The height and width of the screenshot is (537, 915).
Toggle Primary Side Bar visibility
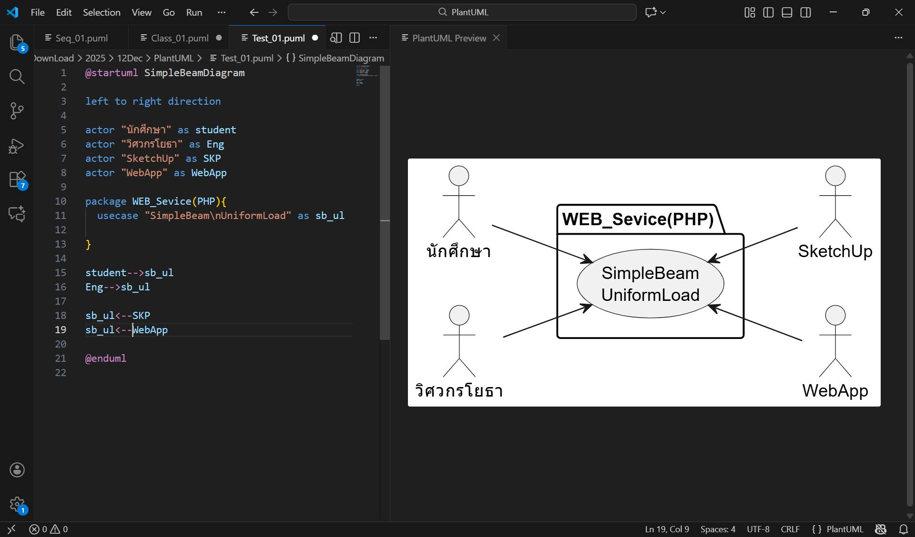768,12
